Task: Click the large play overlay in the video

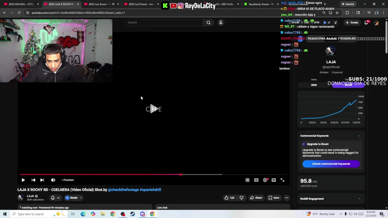Action: tap(153, 109)
